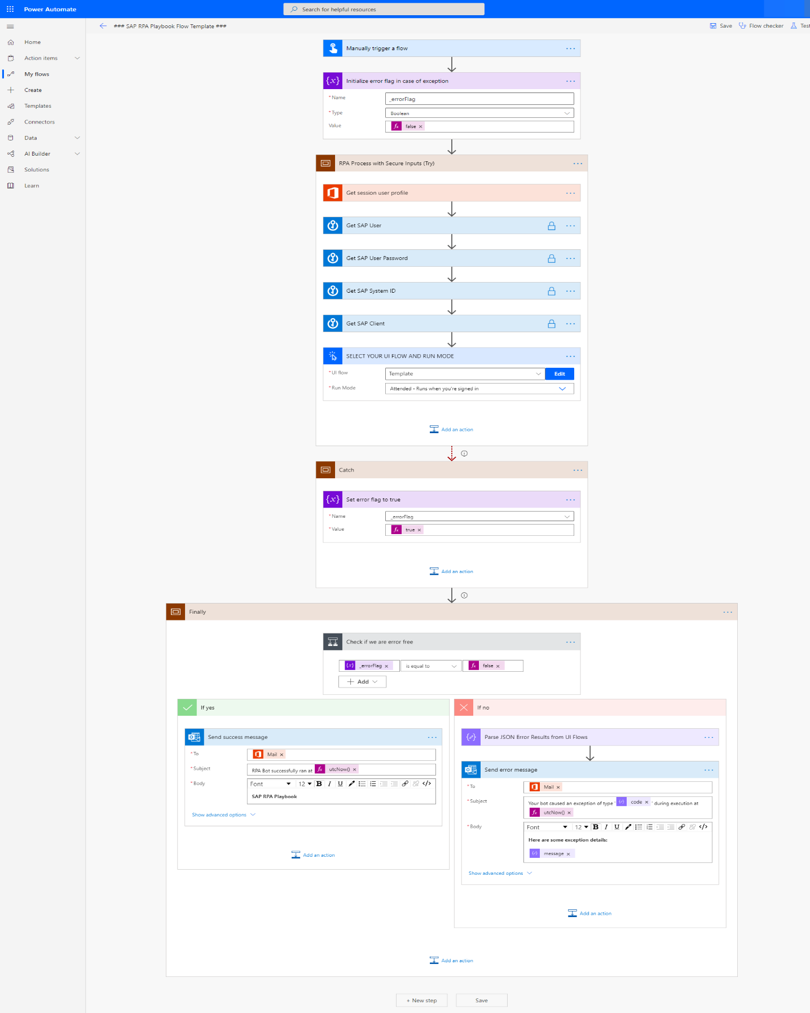Remove message token from error message Body
Viewport: 810px width, 1013px height.
(x=568, y=854)
